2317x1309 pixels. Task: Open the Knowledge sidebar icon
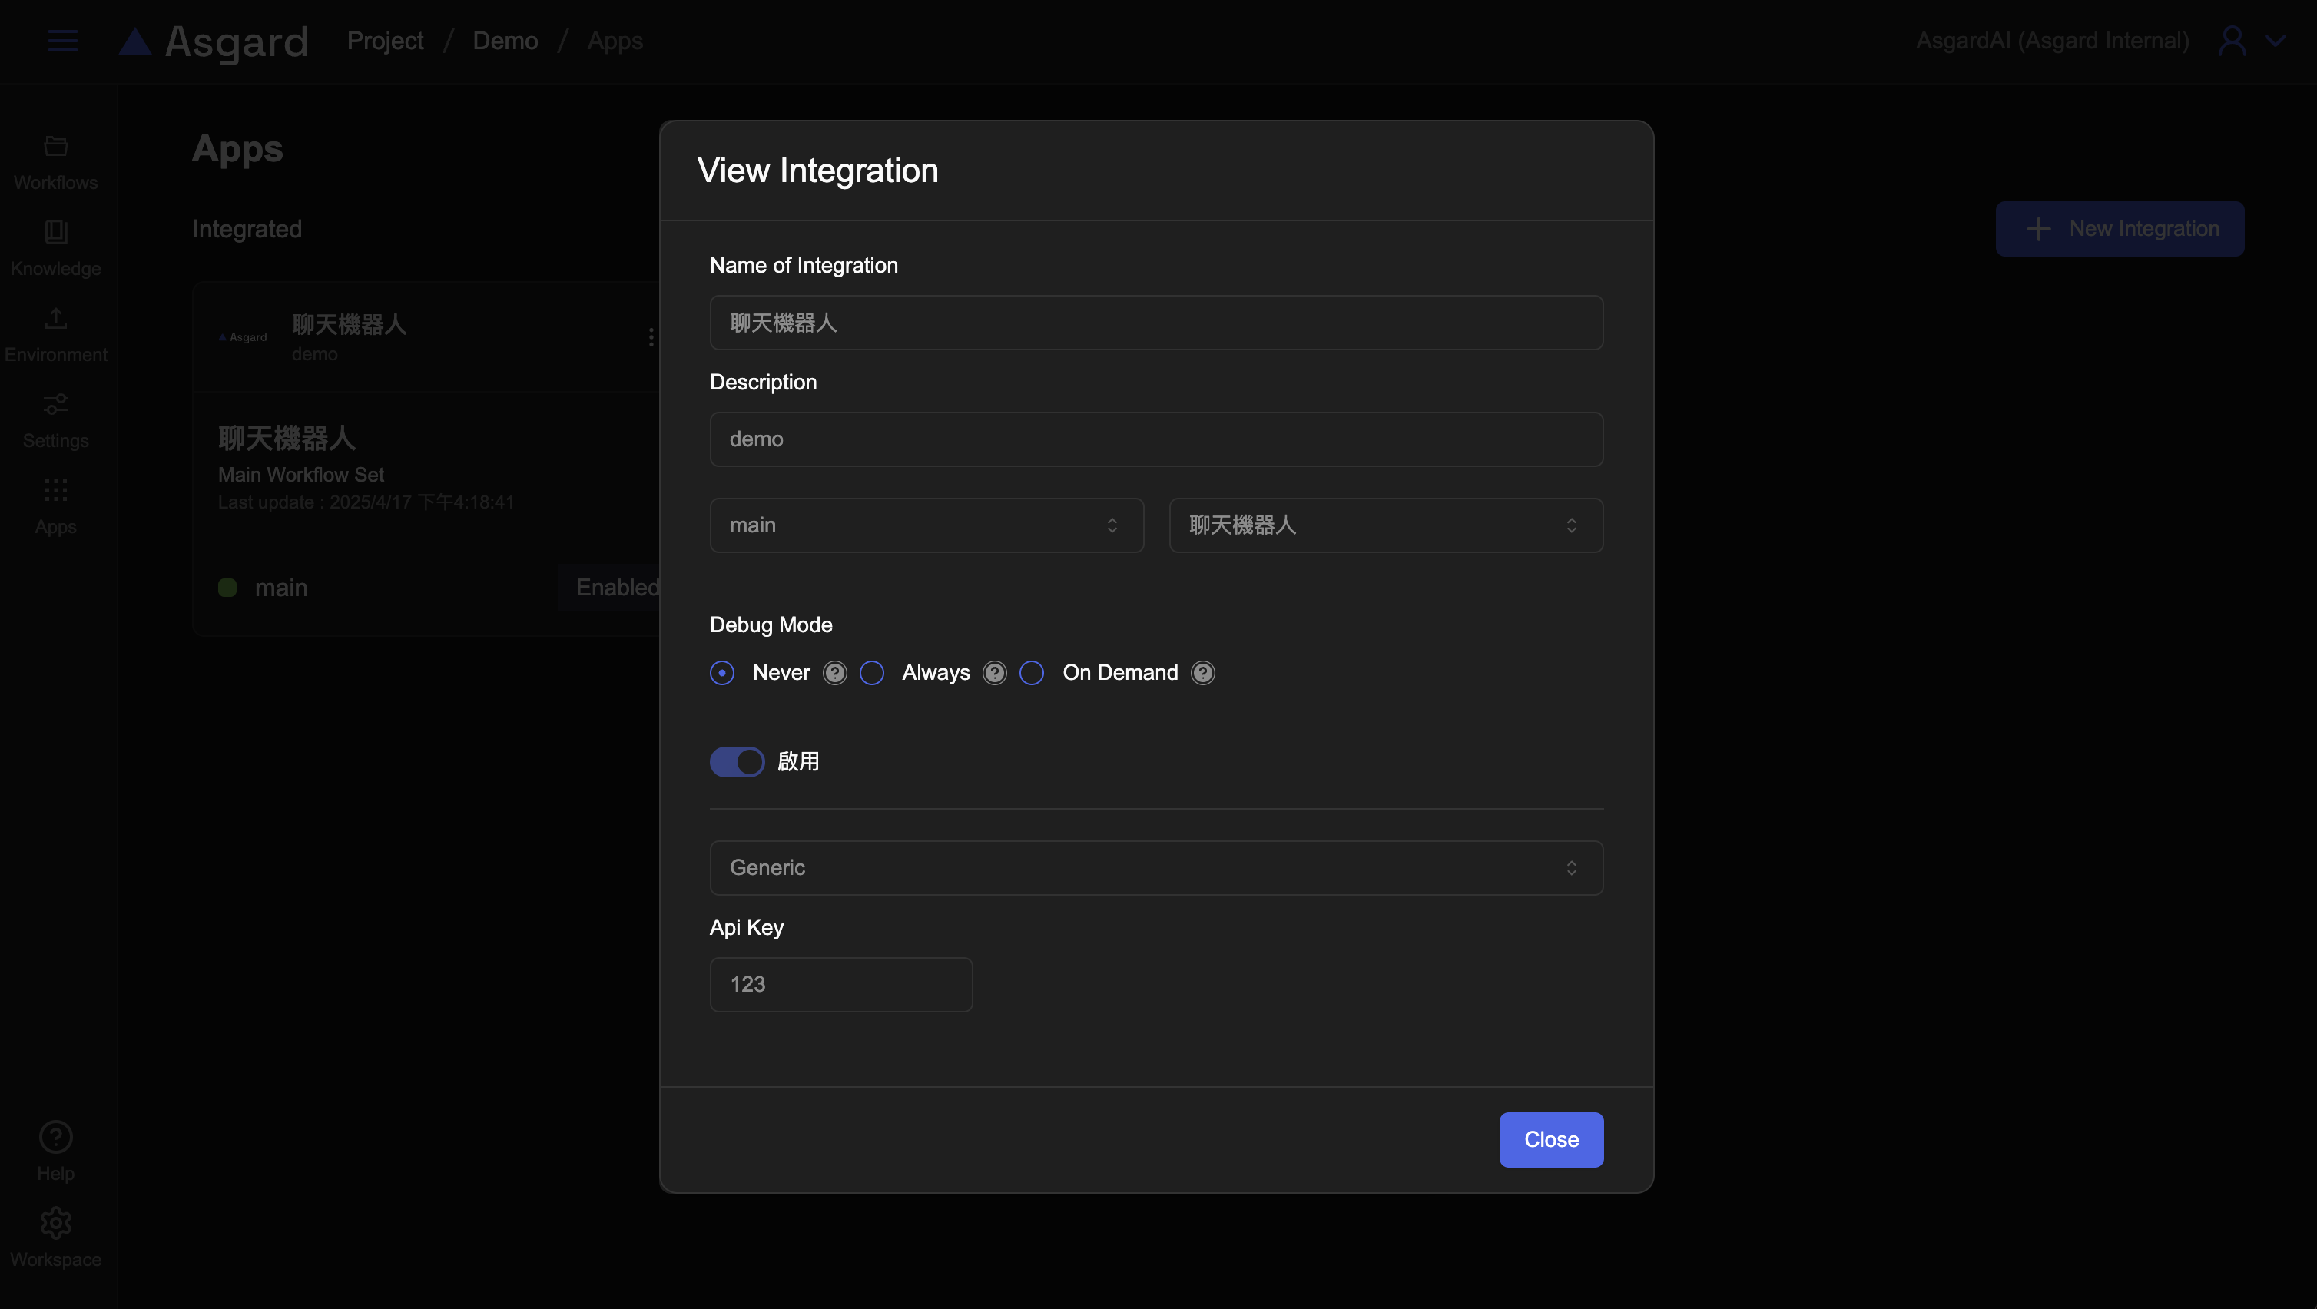coord(56,232)
